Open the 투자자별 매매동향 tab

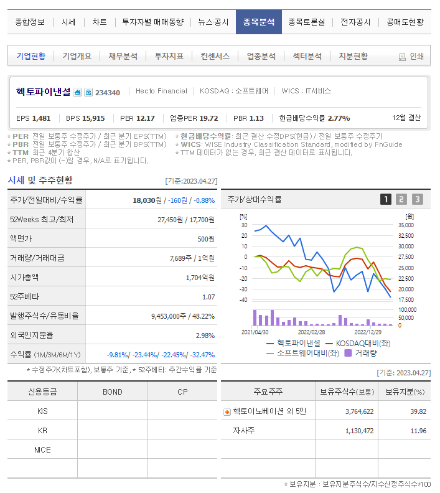click(x=152, y=22)
